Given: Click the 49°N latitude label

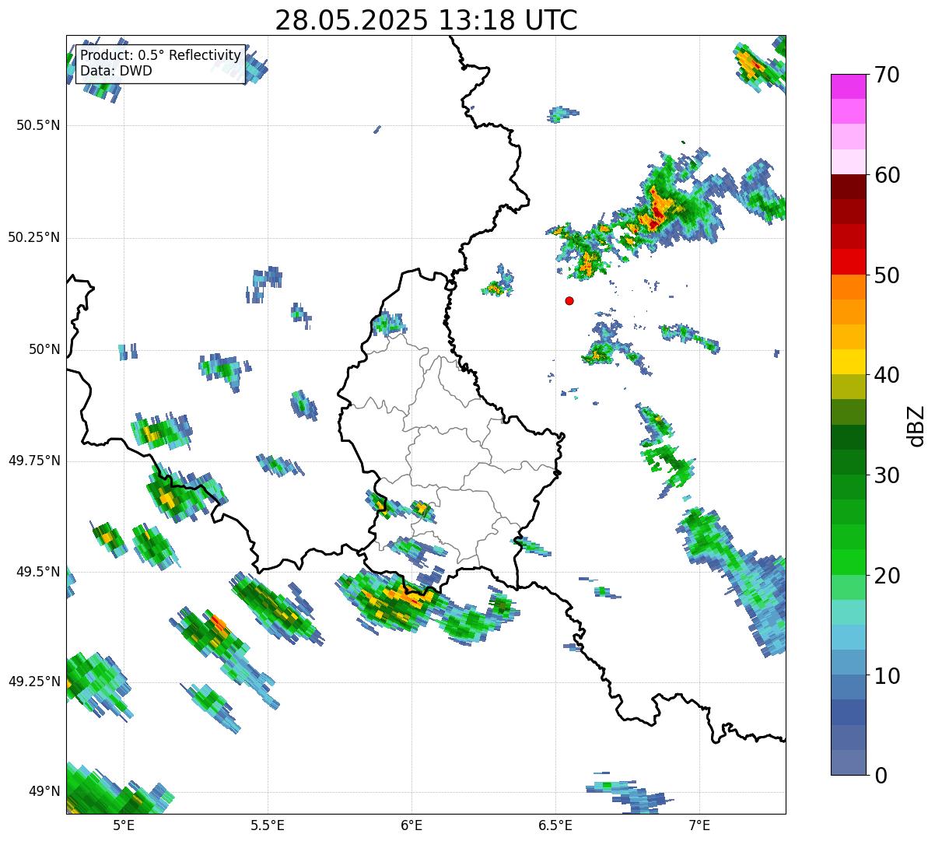Looking at the screenshot, I should coord(44,791).
